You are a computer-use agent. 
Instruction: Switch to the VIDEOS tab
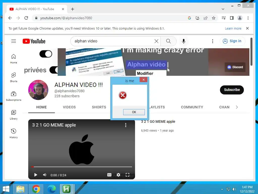69,107
